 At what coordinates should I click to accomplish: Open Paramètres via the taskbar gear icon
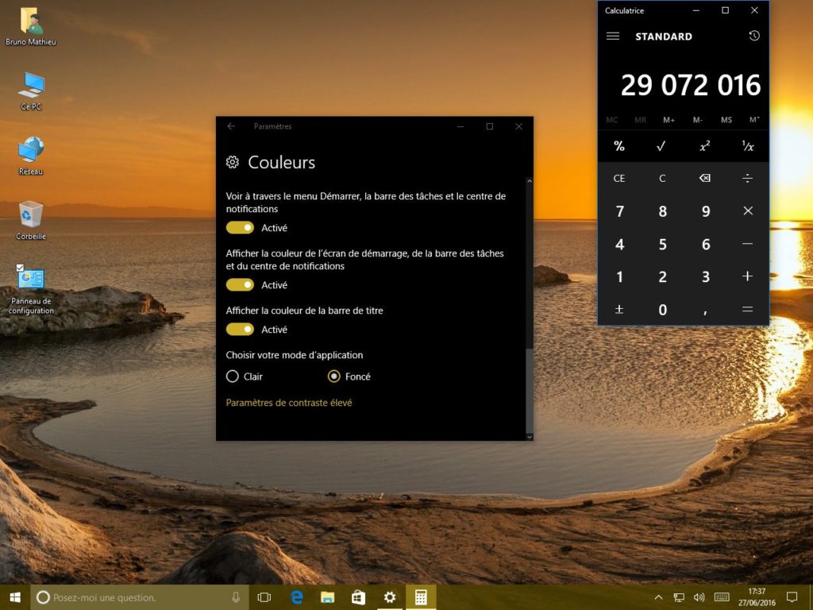coord(389,596)
